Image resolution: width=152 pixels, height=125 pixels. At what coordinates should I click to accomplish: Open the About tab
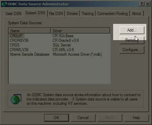tap(136, 14)
